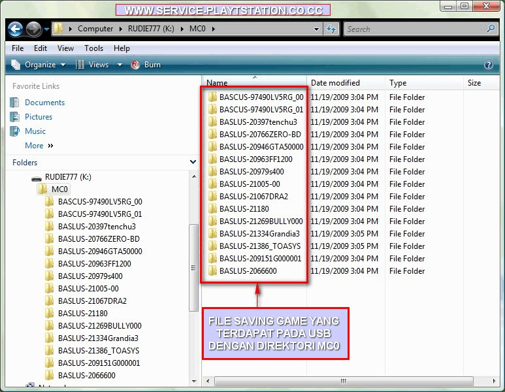This screenshot has height=392, width=505.
Task: Select folder icon of BASLUS-20979s400 in list
Action: (212, 171)
